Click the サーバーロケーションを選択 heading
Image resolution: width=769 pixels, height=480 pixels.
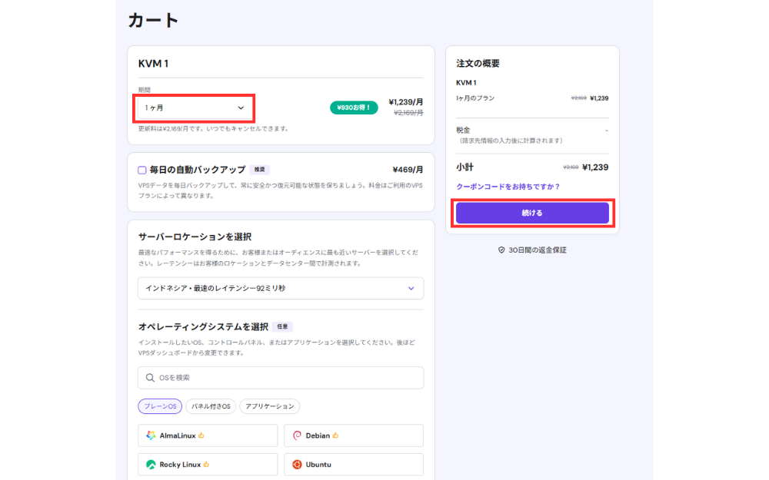pos(195,237)
